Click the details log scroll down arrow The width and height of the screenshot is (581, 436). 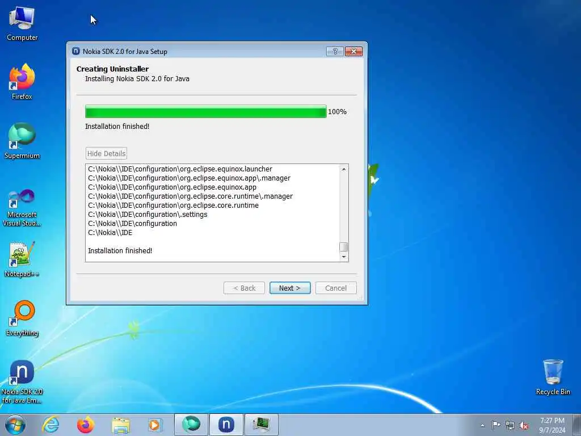344,257
